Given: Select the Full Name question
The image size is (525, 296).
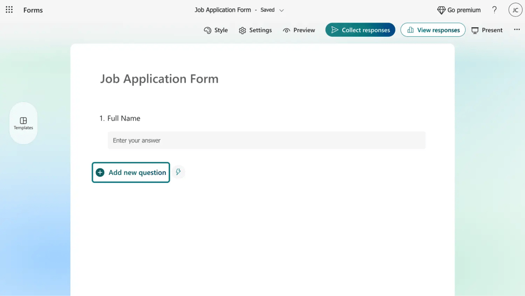Looking at the screenshot, I should click(123, 118).
